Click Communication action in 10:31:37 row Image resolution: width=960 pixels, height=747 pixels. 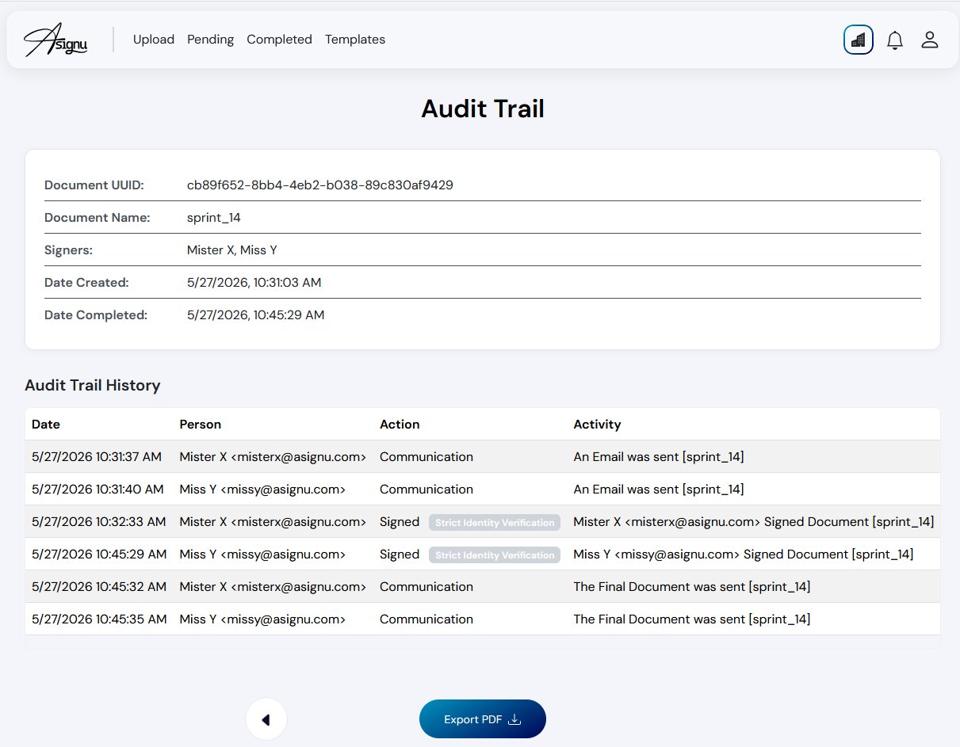(426, 456)
